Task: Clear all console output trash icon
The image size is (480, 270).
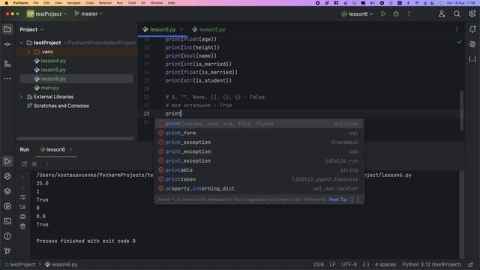Action: tap(22, 226)
